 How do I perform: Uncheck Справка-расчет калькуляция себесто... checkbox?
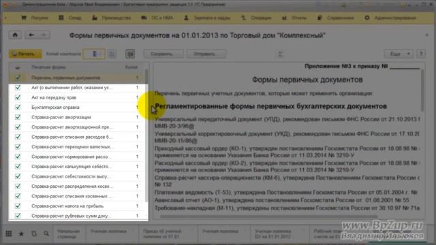pos(18,166)
